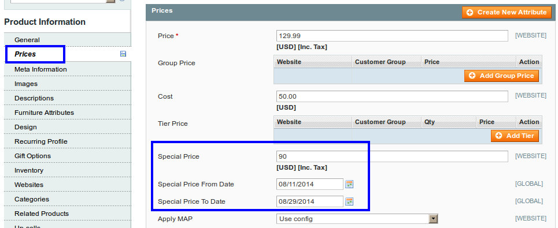Click the Add Tier button
The image size is (558, 228).
(515, 136)
